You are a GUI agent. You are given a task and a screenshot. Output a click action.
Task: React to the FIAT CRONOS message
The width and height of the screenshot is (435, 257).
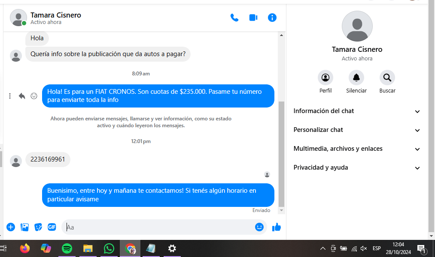point(34,96)
